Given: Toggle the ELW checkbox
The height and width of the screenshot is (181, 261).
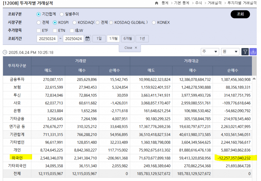Looking at the screenshot, I should [72, 31].
